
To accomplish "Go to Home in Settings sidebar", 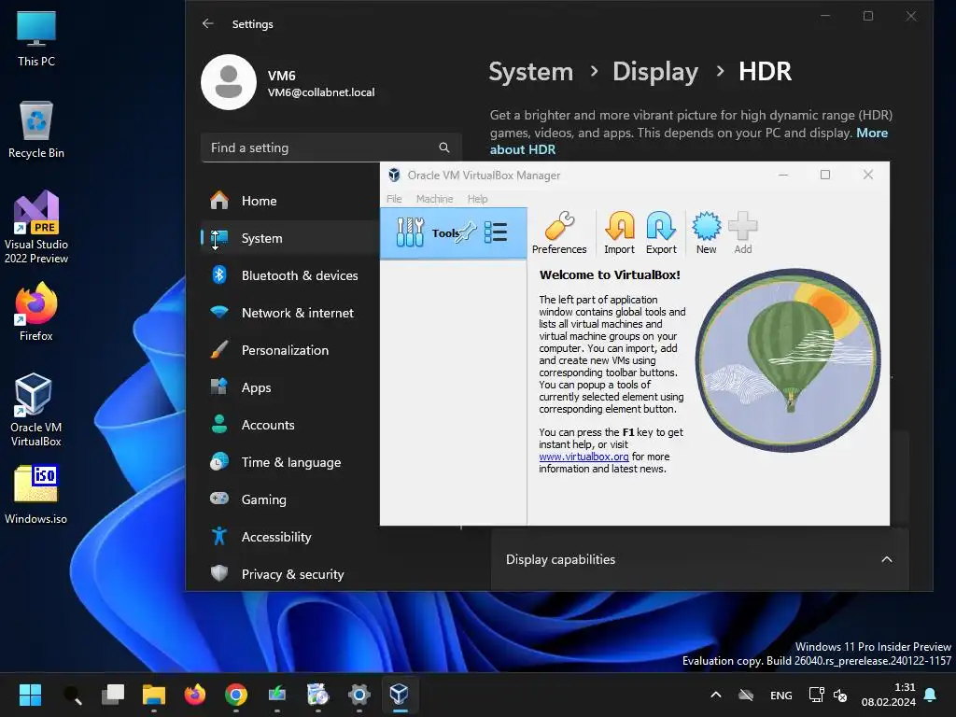I will (289, 201).
